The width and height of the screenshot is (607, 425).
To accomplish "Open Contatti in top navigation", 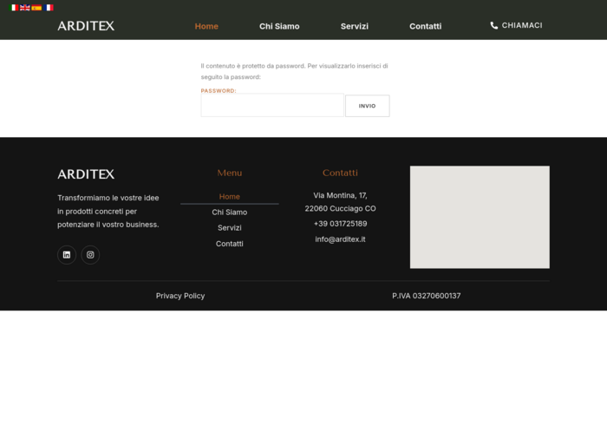I will pyautogui.click(x=425, y=26).
